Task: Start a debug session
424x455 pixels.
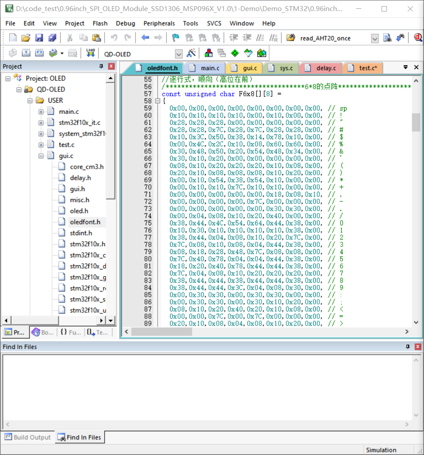Action: pyautogui.click(x=417, y=38)
